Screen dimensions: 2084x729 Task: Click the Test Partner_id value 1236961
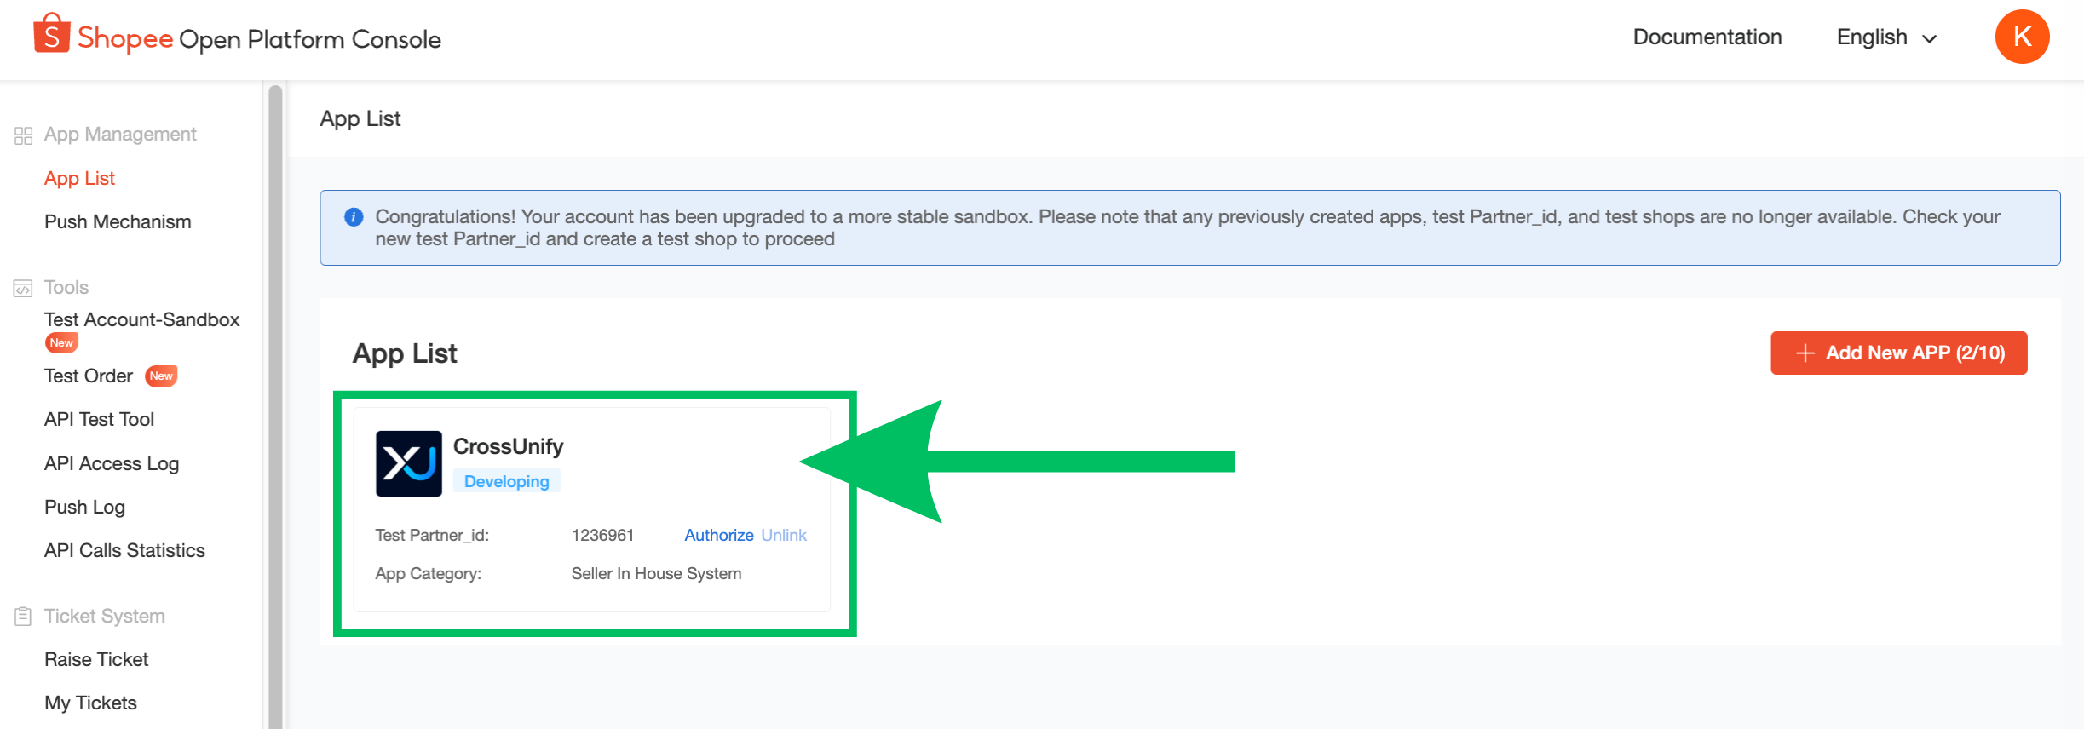click(x=602, y=535)
